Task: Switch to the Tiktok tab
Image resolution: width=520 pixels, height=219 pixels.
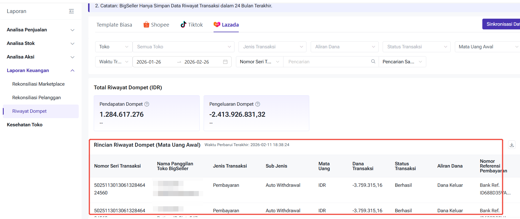Action: pos(192,25)
